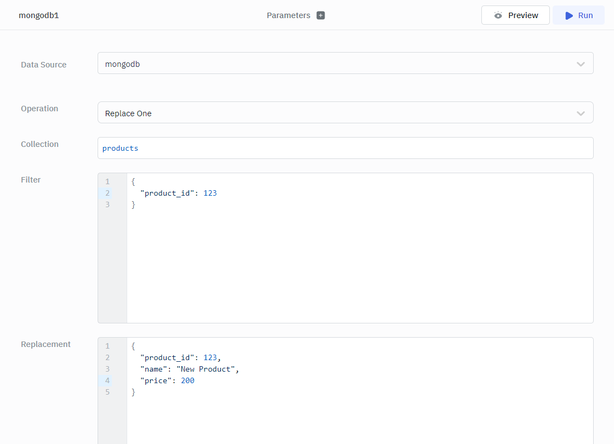Open the Data Source mongodb dropdown

334,64
